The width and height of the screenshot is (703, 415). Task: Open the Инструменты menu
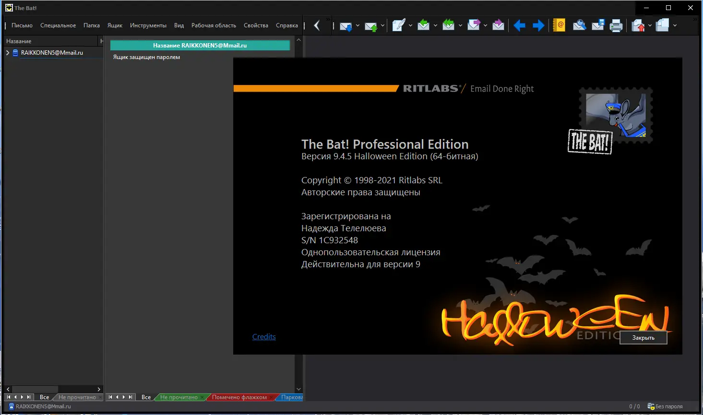point(148,25)
